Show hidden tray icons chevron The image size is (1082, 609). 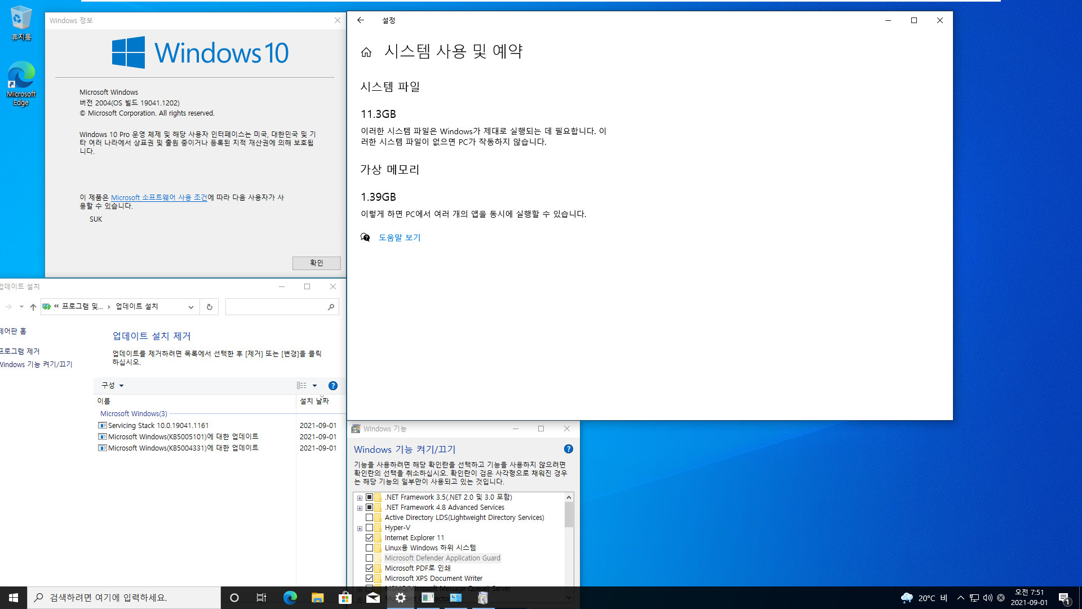[961, 598]
